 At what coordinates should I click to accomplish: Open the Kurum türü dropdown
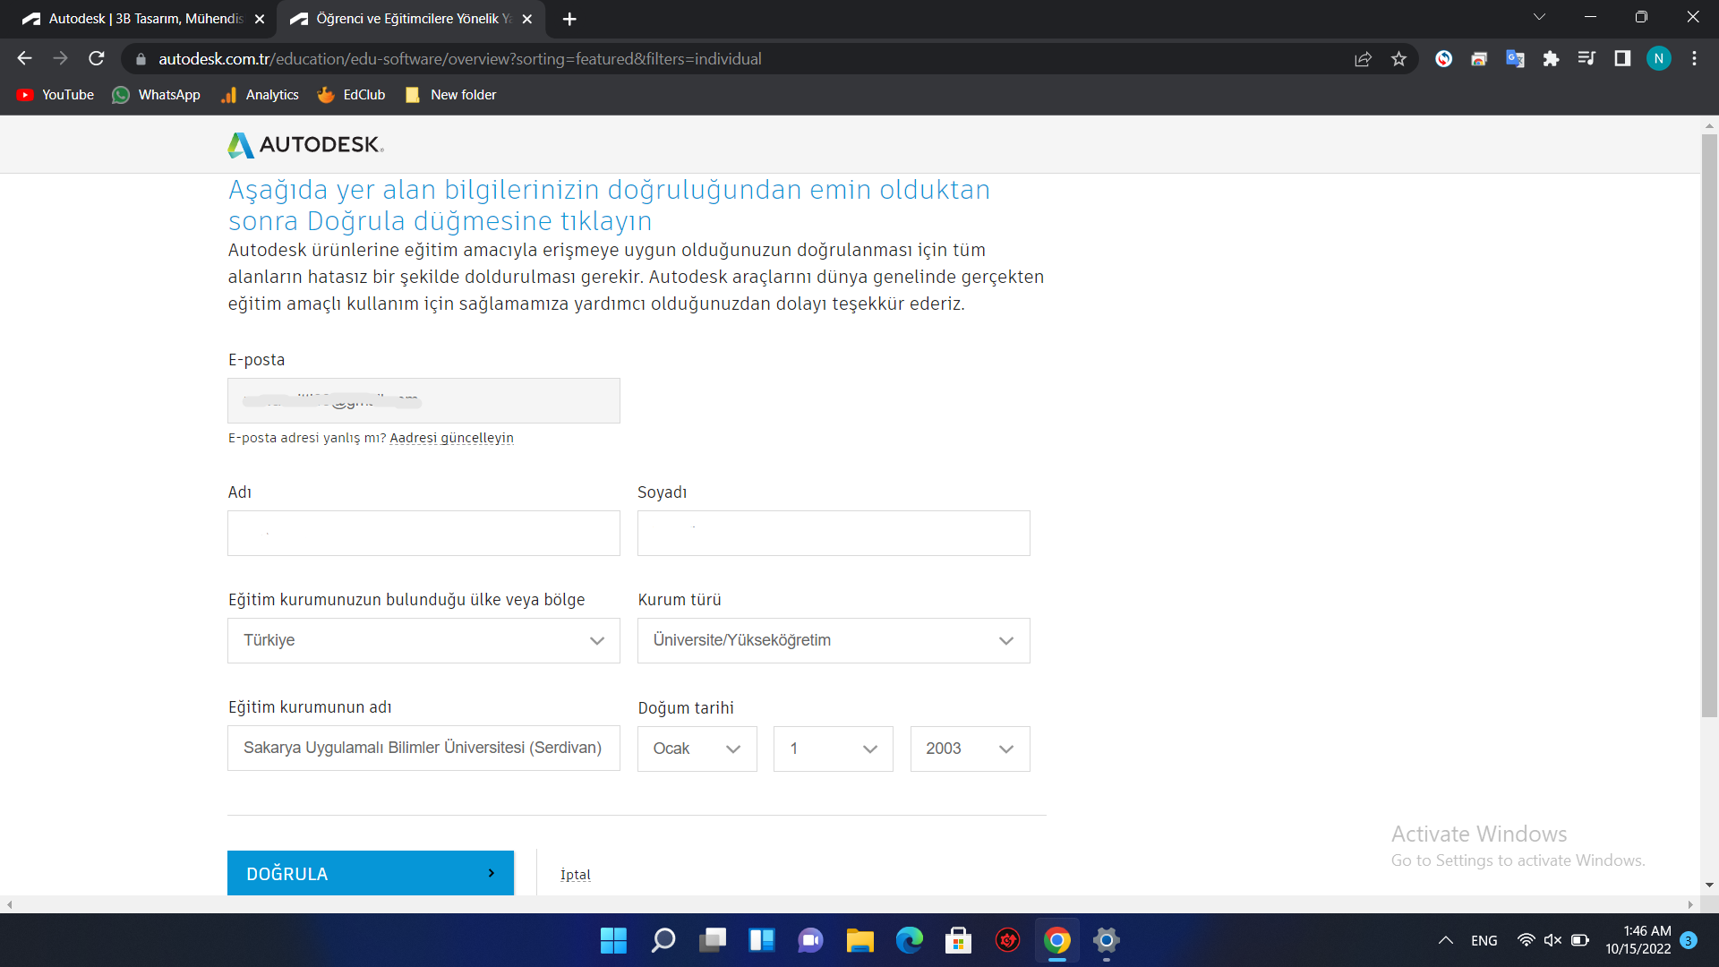[833, 640]
